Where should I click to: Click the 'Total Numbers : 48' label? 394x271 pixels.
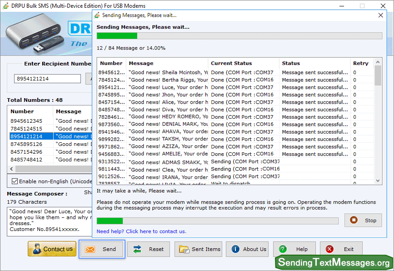[x=35, y=100]
